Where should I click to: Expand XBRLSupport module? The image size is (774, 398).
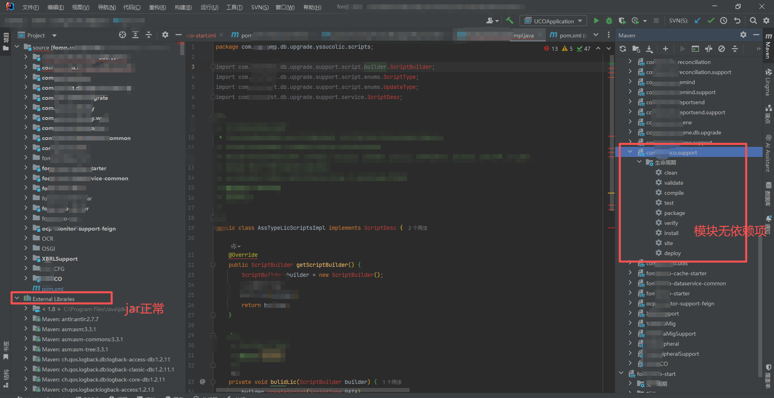click(26, 258)
